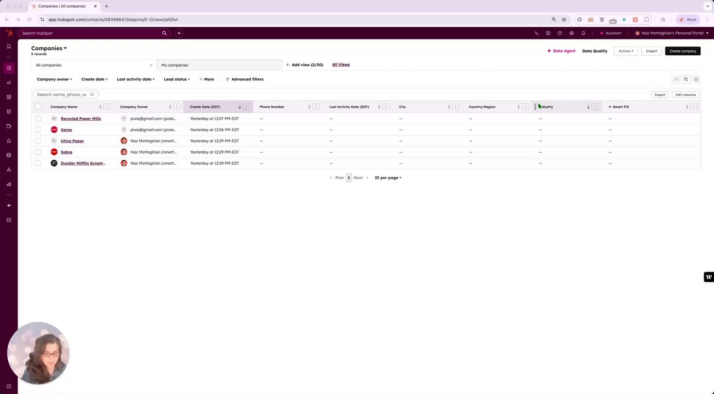Image resolution: width=714 pixels, height=394 pixels.
Task: Open the megaphone Marketing sidebar icon
Action: click(x=9, y=83)
